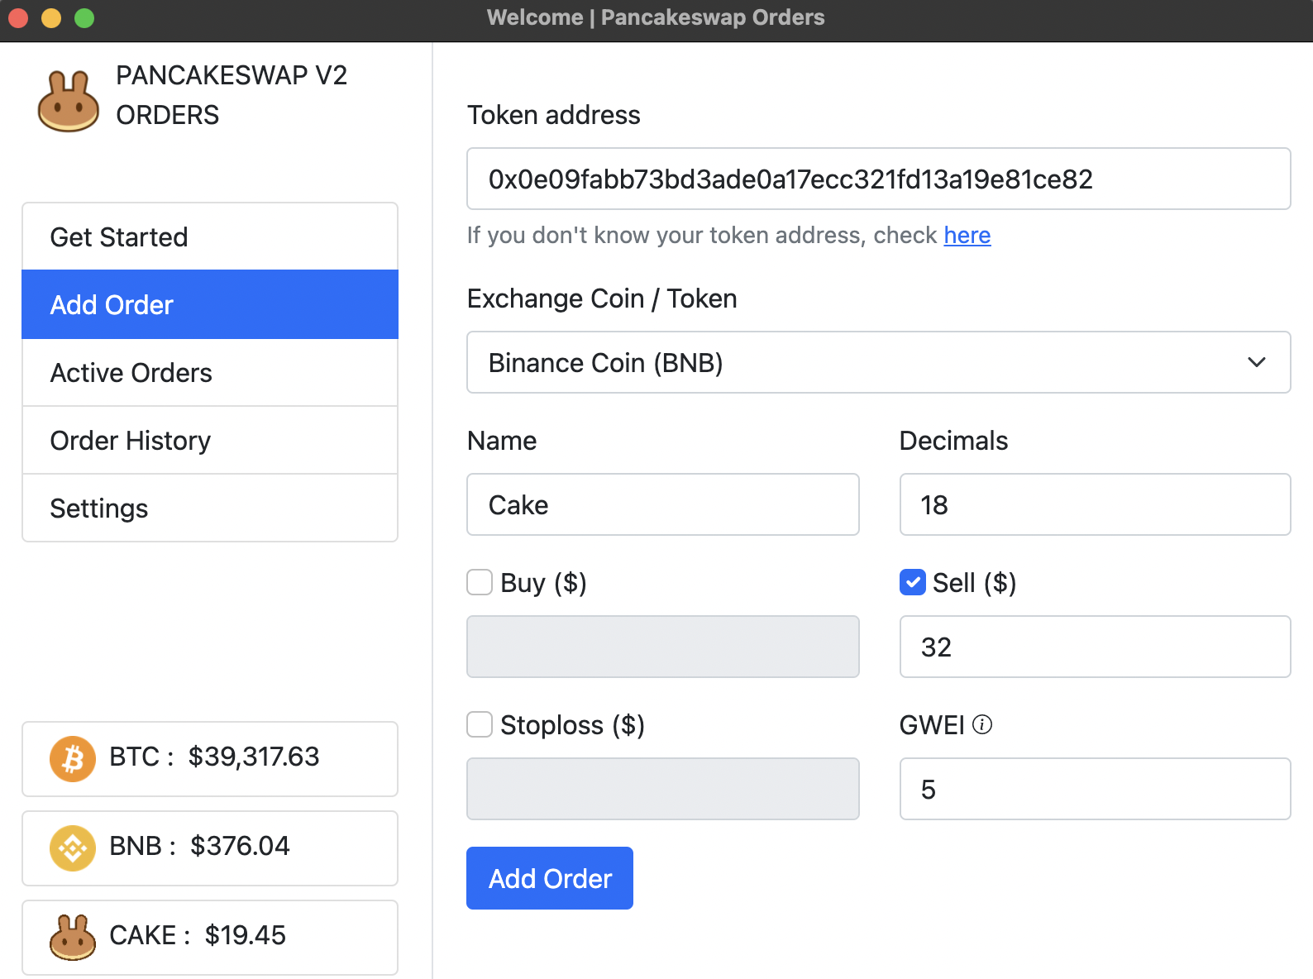Click the BNB price $376.04
The width and height of the screenshot is (1313, 979).
tap(240, 846)
